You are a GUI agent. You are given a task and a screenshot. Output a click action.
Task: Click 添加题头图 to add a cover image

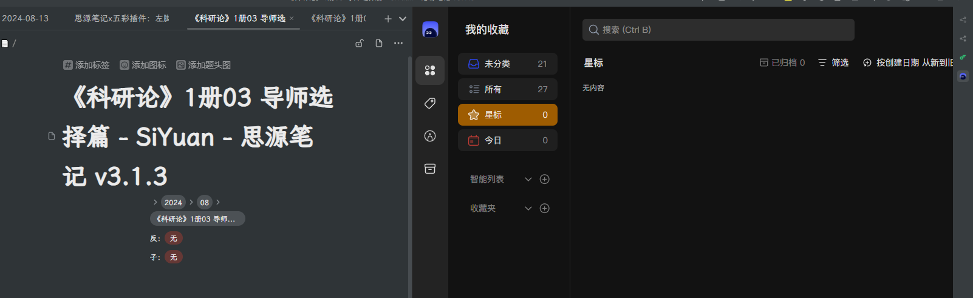pos(203,65)
